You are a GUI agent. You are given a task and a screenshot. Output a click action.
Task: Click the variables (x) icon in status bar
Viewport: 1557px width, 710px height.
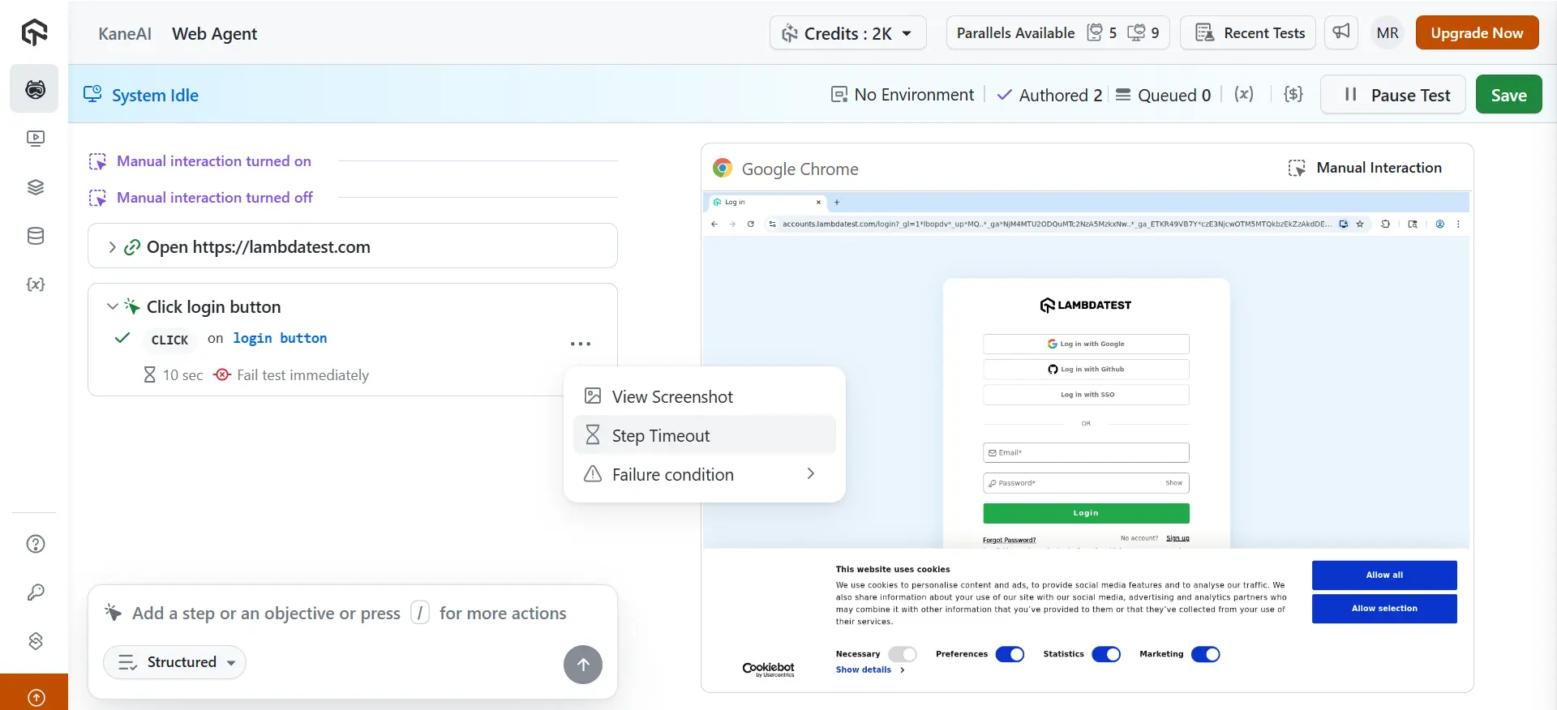pos(1244,95)
